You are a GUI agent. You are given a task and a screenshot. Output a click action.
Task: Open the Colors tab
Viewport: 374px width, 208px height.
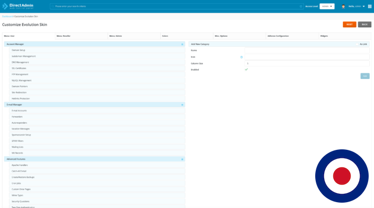pos(187,36)
